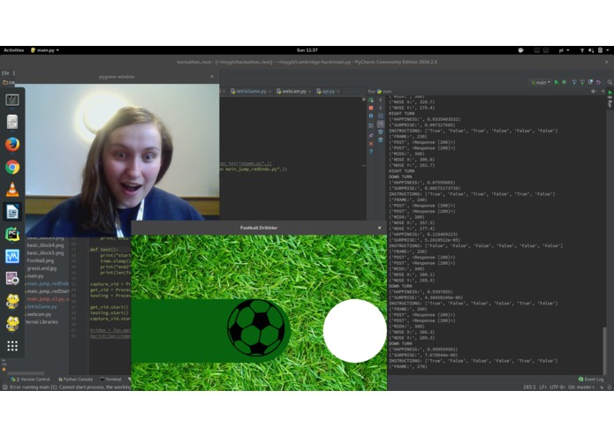The height and width of the screenshot is (436, 614).
Task: Open the pl keyboard layout dropdown
Action: tap(564, 50)
